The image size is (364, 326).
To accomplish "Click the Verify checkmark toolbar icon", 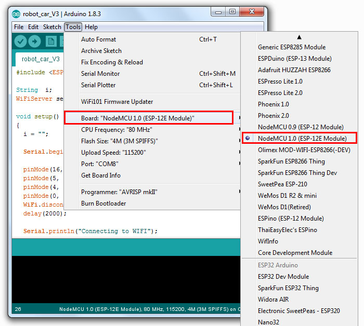I will pos(20,42).
